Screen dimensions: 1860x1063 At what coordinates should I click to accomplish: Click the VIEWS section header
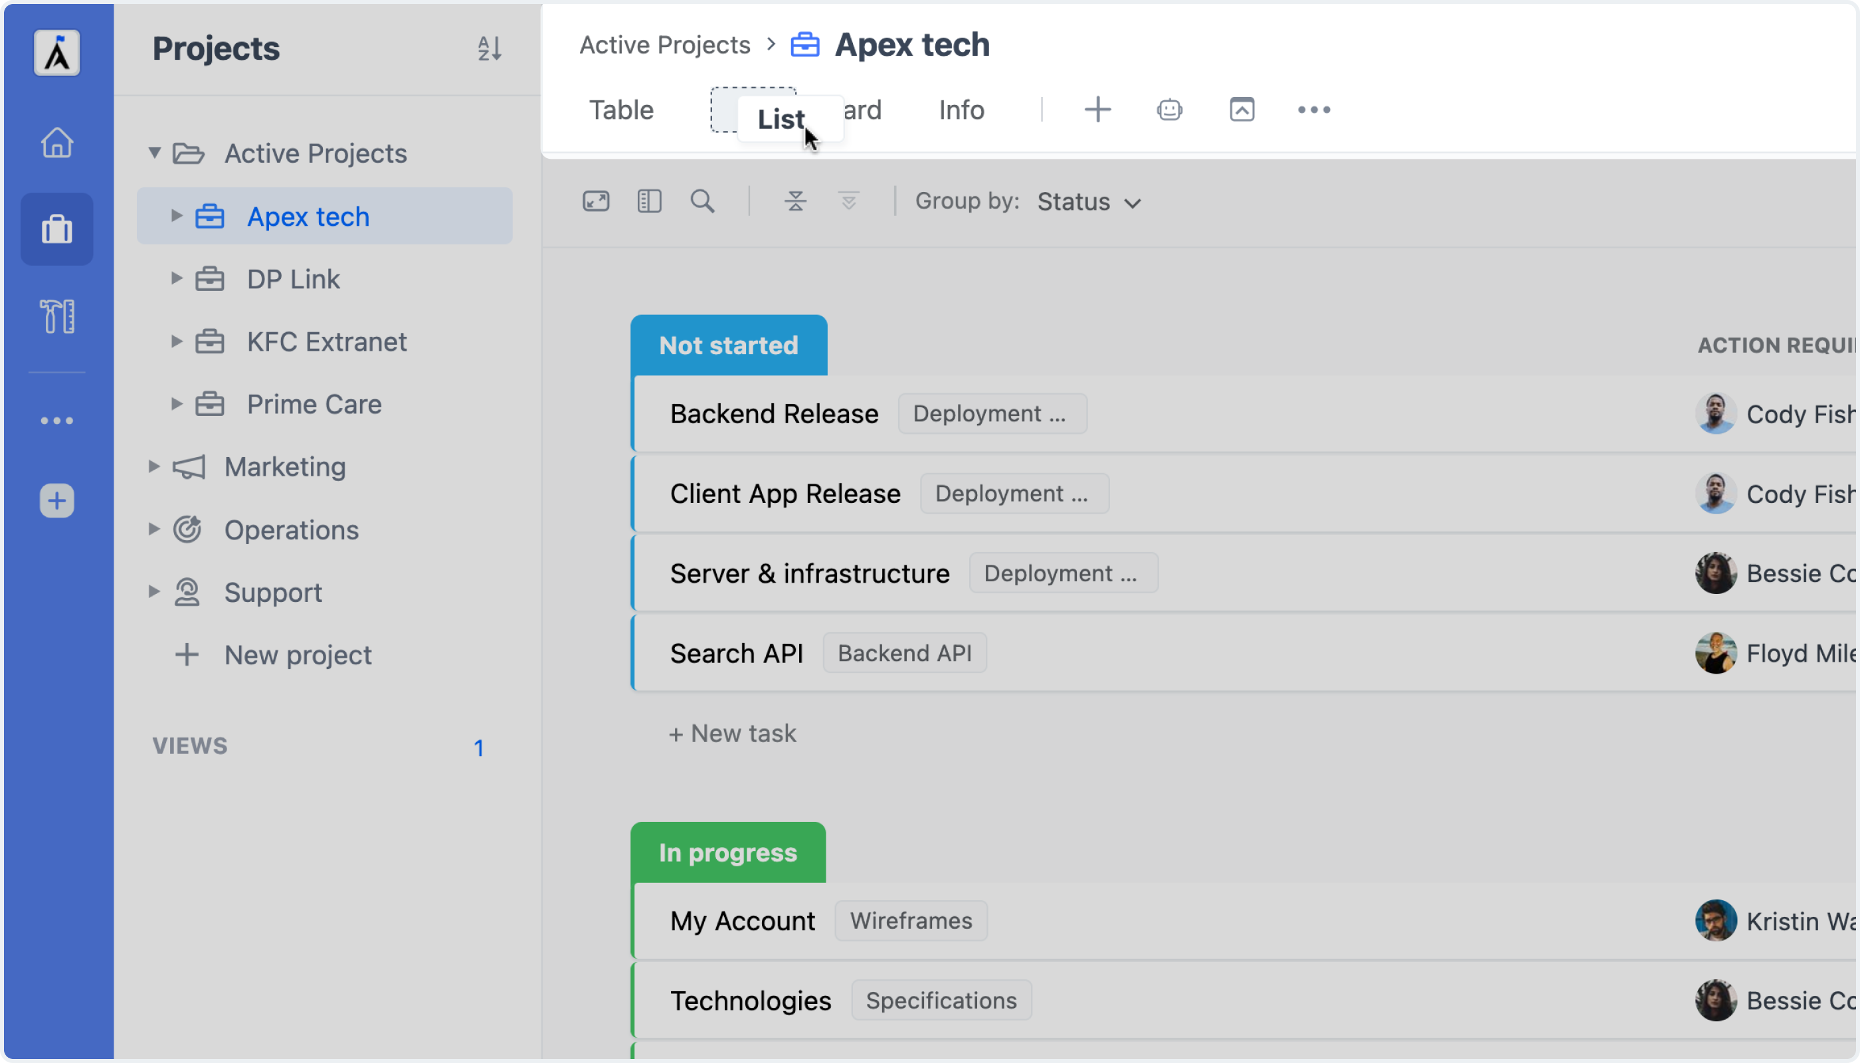(190, 746)
